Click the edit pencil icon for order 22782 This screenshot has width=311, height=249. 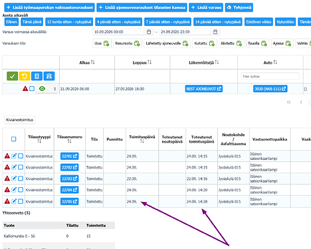(14, 167)
